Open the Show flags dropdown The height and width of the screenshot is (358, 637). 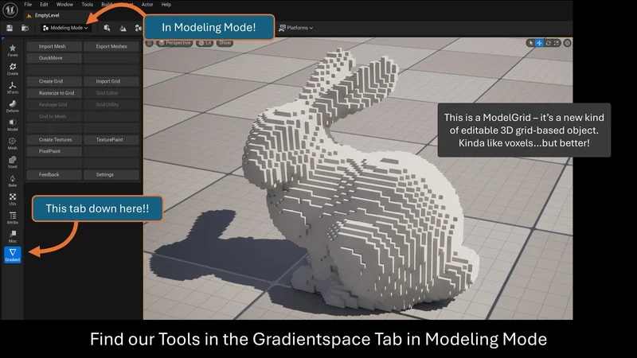pos(225,43)
